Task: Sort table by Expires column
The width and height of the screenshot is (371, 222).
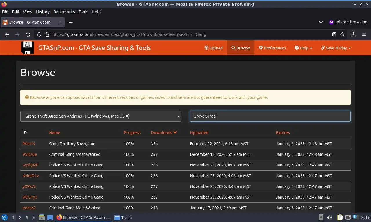Action: pos(283,133)
